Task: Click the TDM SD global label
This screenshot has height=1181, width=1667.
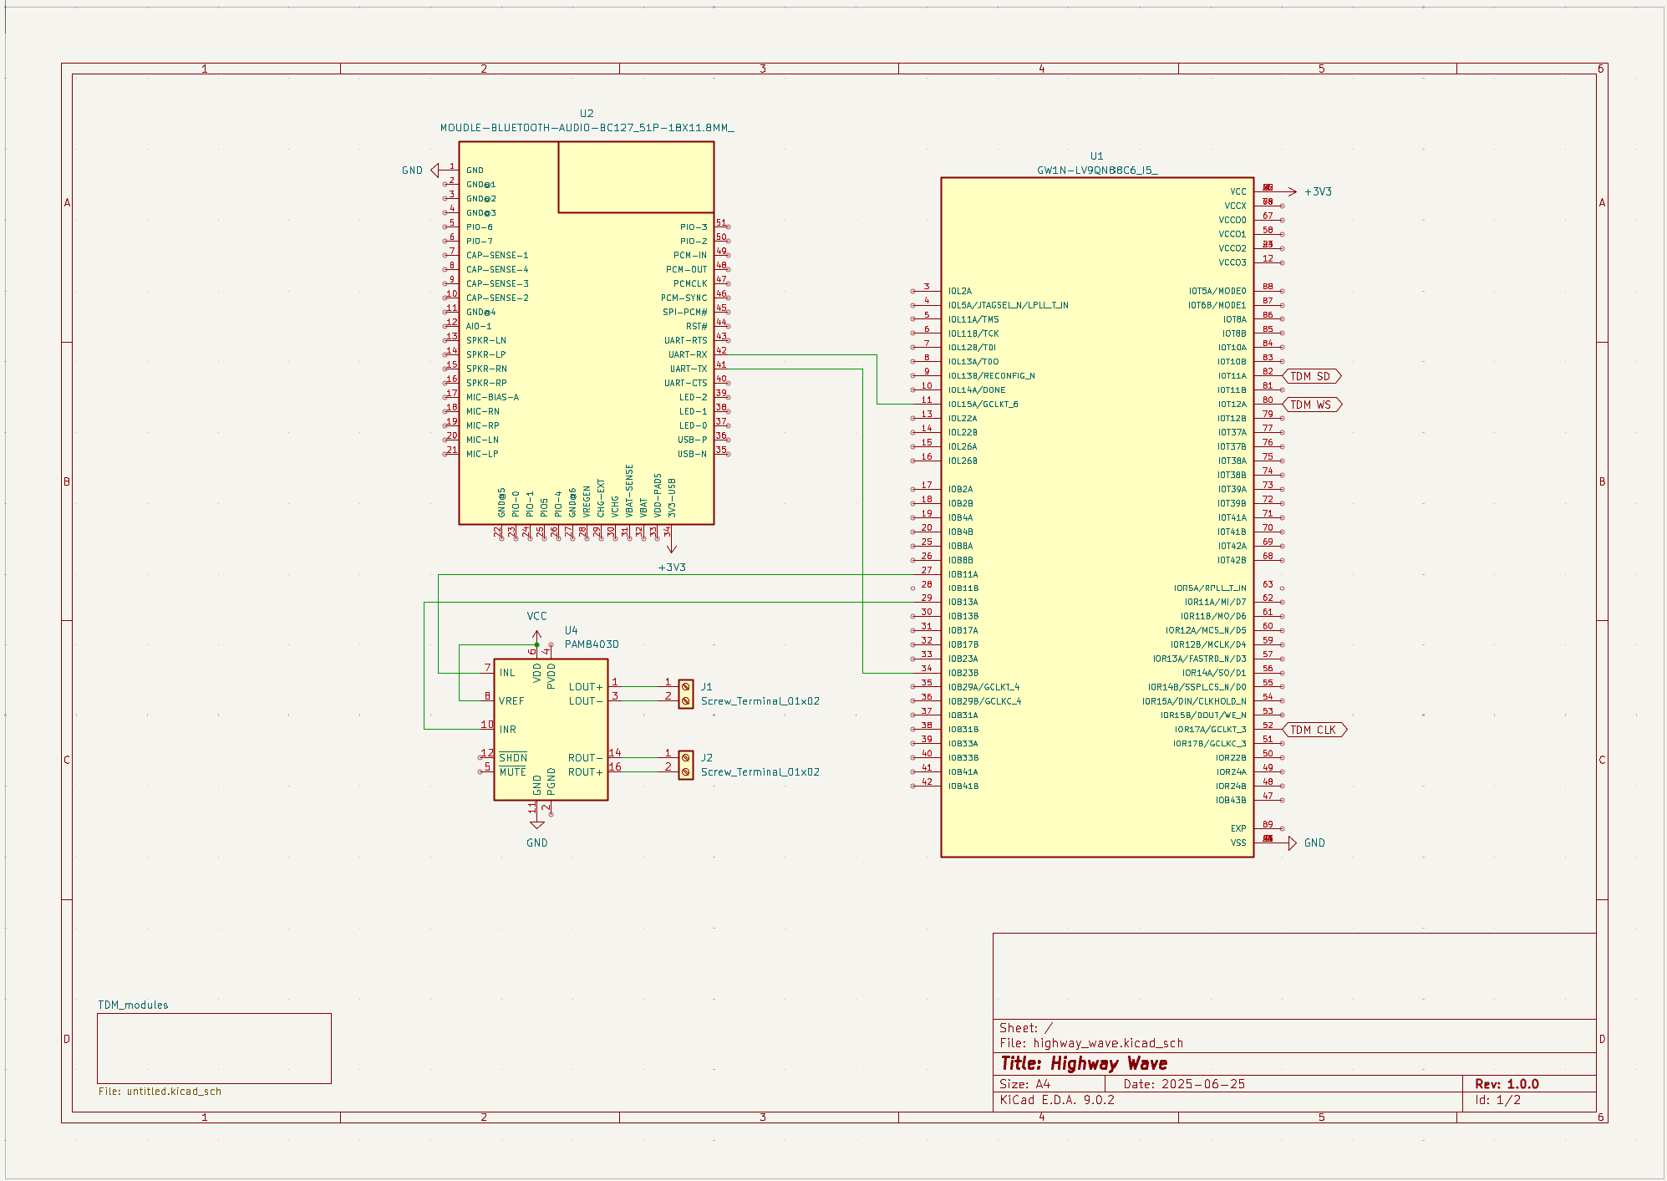Action: [x=1310, y=376]
